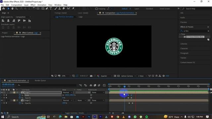Open the 1 View layout dropdown
Screen dimensions: 212x119
pos(142,76)
